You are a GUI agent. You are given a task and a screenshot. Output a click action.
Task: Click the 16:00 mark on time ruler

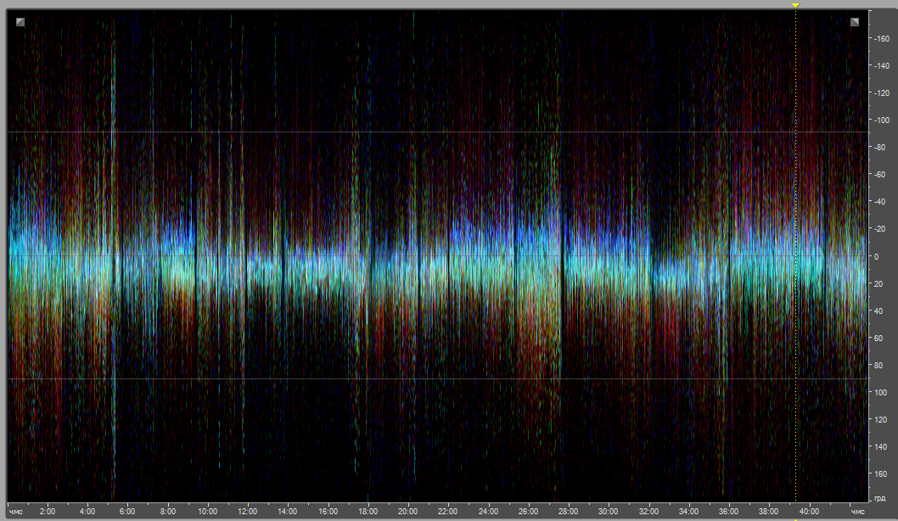coord(328,512)
